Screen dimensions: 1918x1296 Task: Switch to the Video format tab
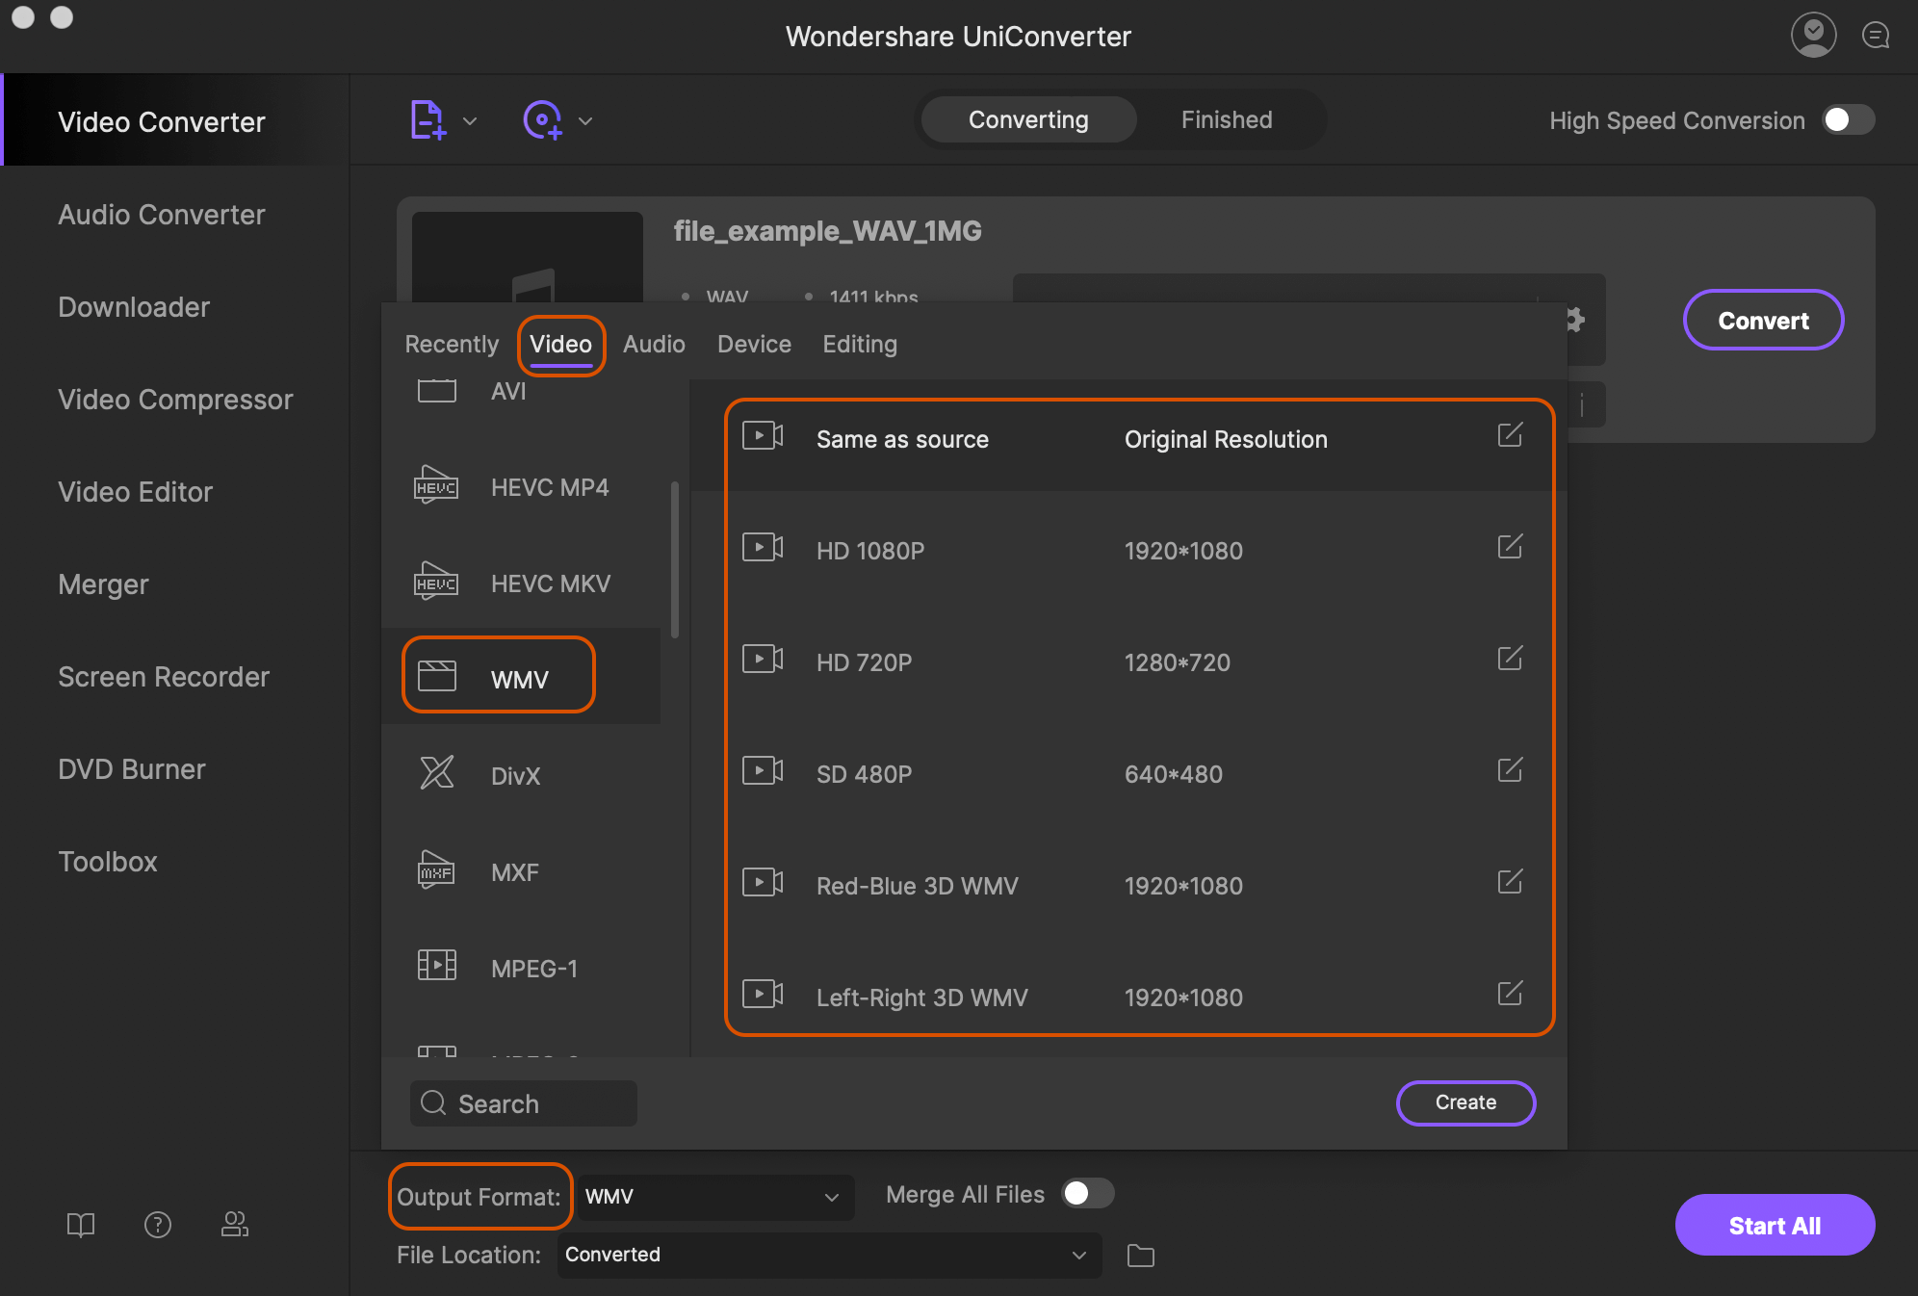(560, 345)
